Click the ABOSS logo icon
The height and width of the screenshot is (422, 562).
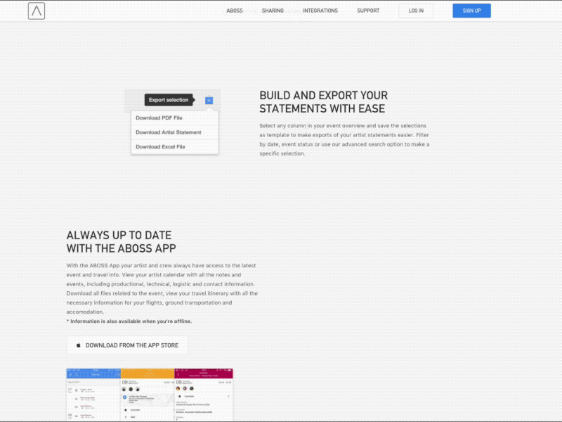[37, 11]
